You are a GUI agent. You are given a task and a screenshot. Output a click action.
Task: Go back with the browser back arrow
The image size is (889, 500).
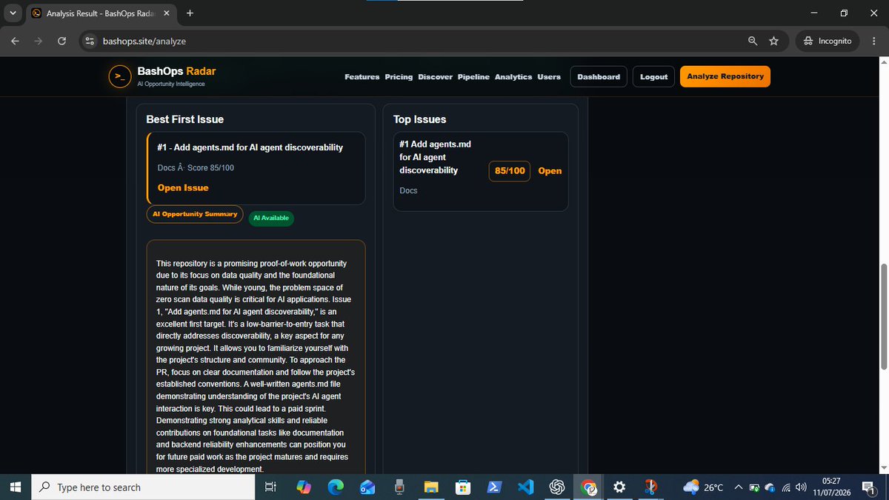tap(15, 41)
